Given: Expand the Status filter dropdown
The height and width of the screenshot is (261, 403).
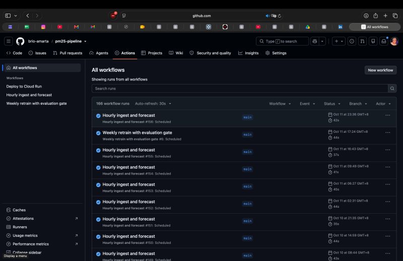Looking at the screenshot, I should coord(332,104).
